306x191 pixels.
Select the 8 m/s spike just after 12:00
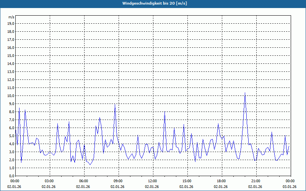[164, 112]
